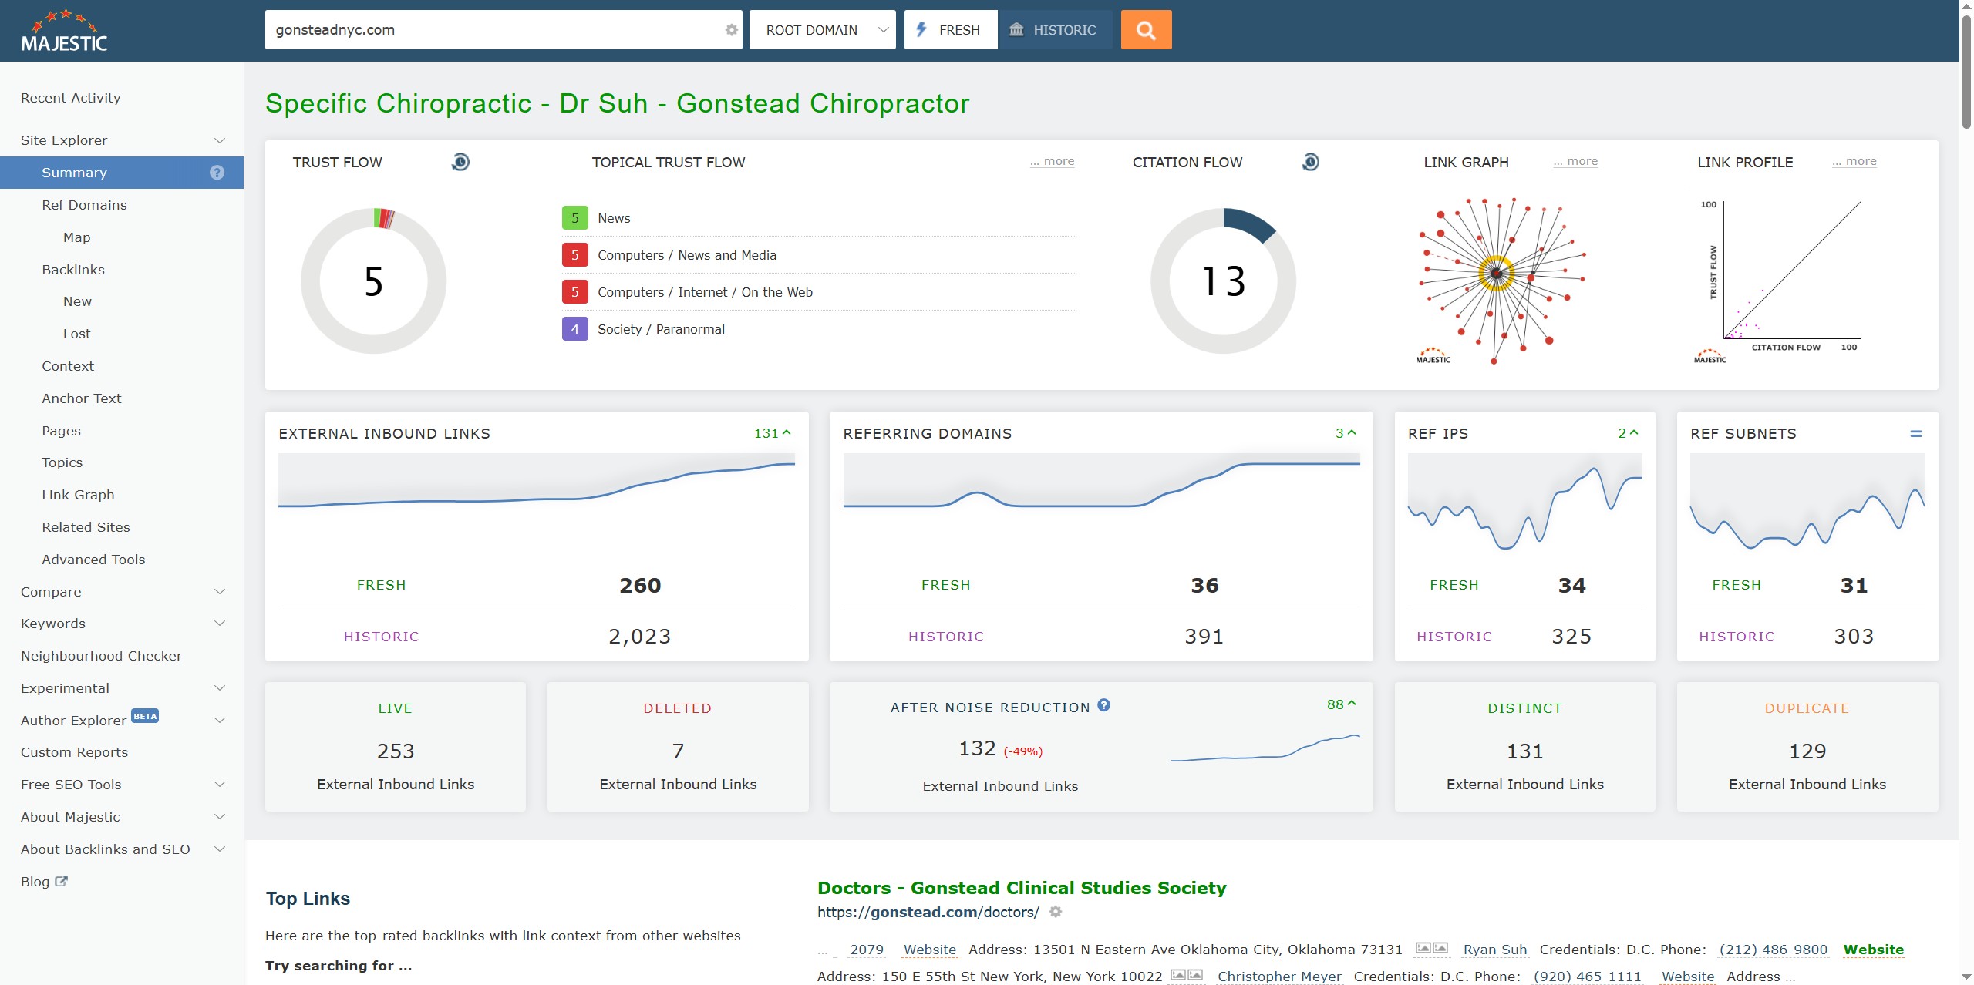
Task: Click the Christopher Meyer link
Action: point(1279,977)
